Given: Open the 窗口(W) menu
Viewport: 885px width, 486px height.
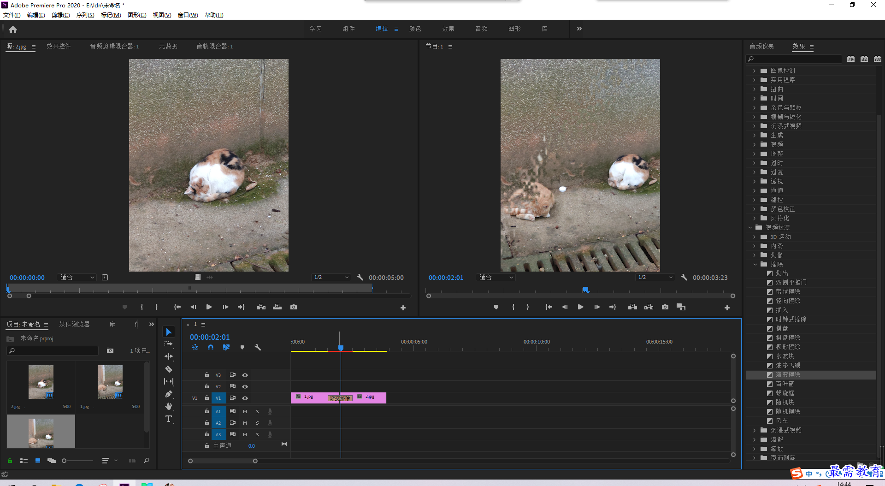Looking at the screenshot, I should pos(188,15).
